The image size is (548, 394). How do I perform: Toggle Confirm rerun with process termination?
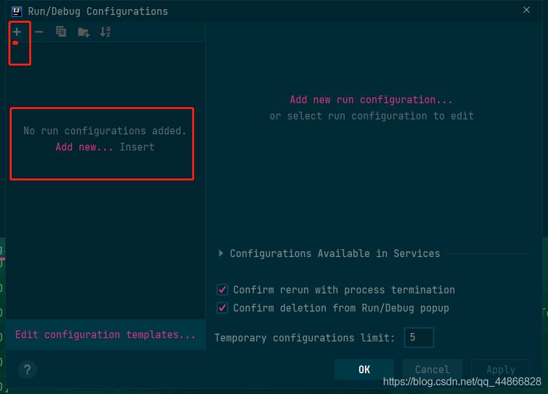(x=223, y=289)
